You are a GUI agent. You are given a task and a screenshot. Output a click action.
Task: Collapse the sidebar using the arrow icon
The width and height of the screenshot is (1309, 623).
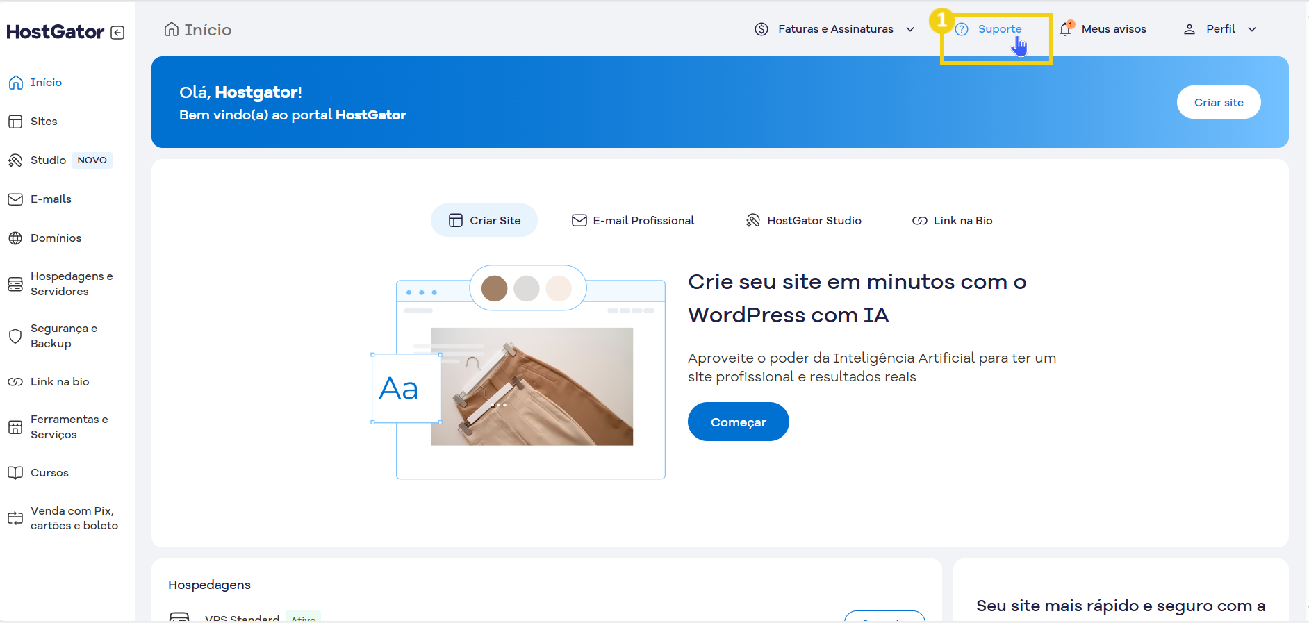coord(117,33)
